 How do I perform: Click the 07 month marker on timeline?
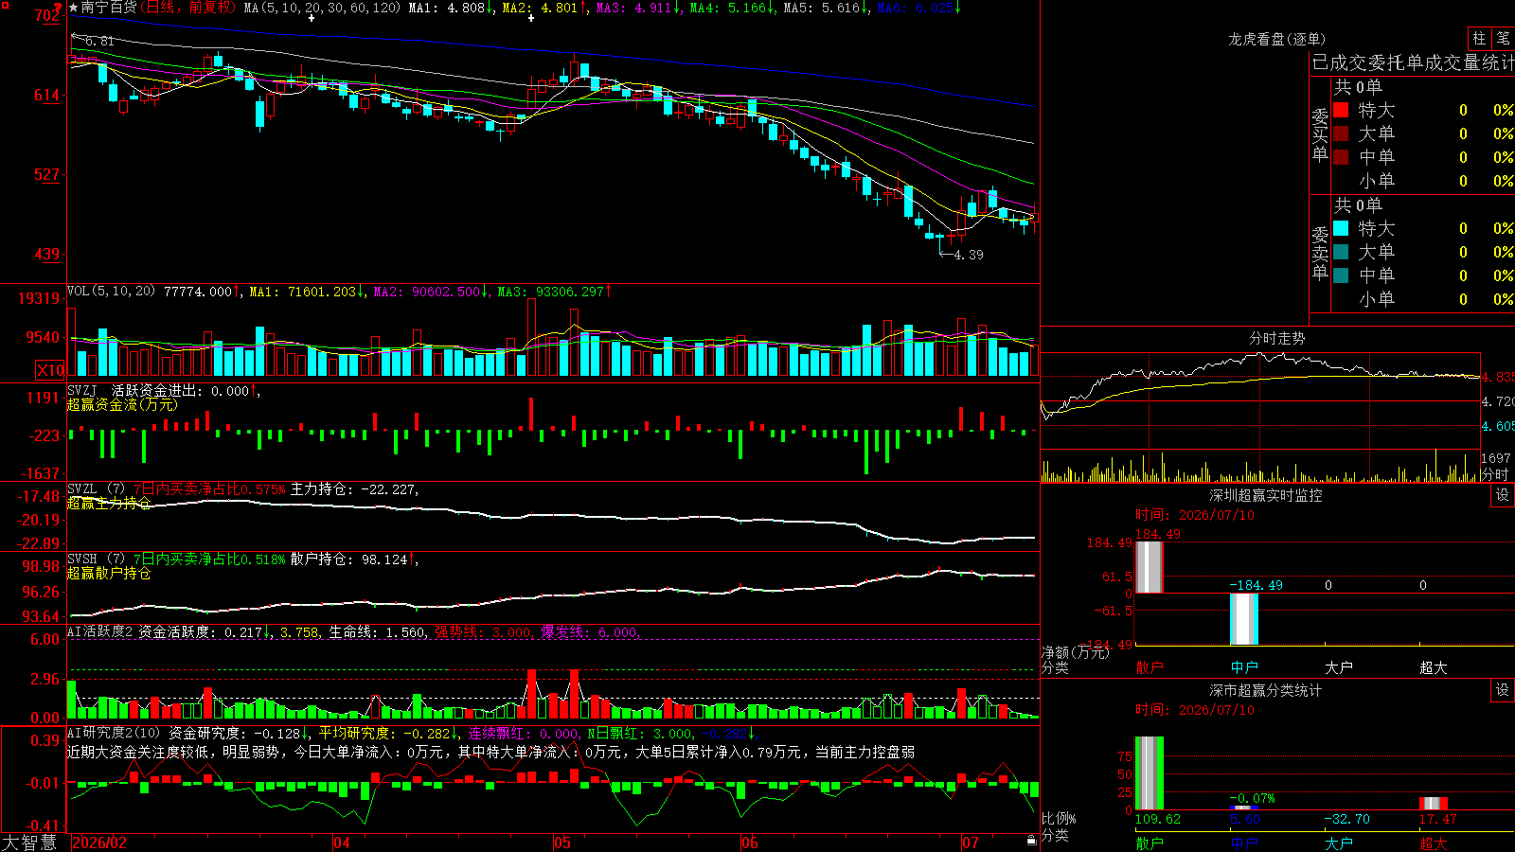tap(971, 843)
